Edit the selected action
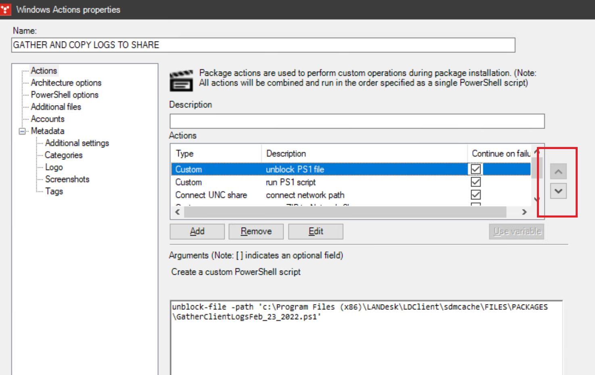Viewport: 595px width, 375px height. click(x=315, y=232)
